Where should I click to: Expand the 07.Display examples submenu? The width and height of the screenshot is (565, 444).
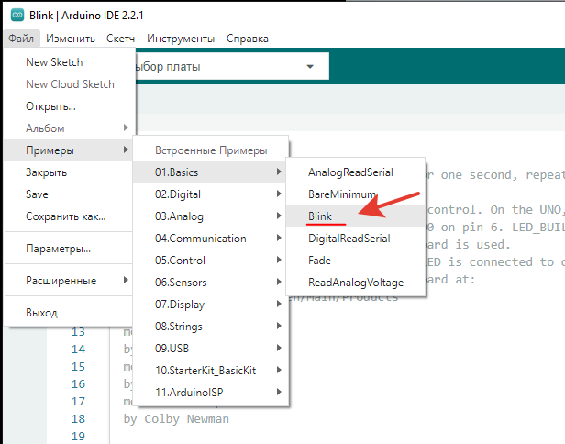[x=211, y=305]
